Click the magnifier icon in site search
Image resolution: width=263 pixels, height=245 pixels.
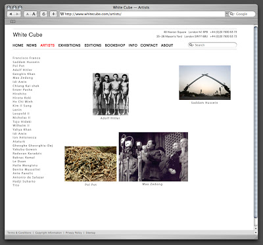[191, 45]
